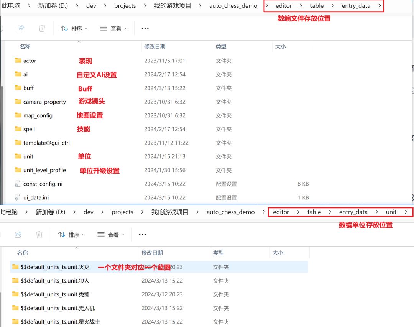Sort by 大小 column in upper window

280,46
